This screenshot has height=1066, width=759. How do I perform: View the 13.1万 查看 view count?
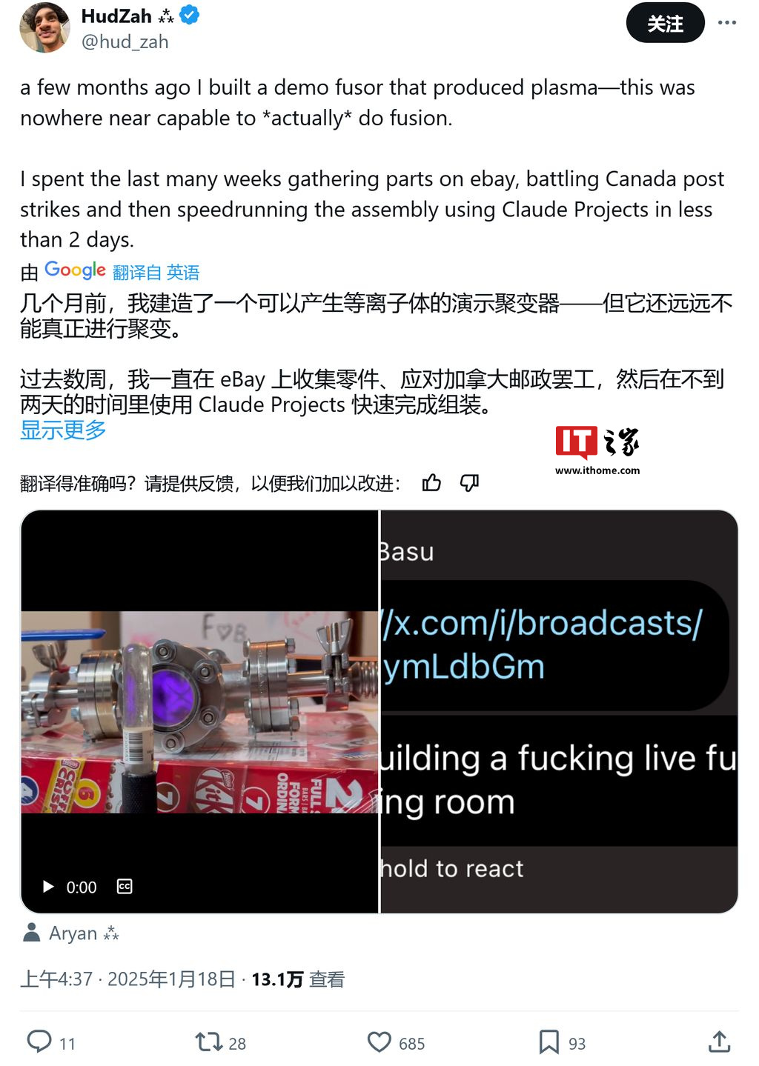coord(298,979)
